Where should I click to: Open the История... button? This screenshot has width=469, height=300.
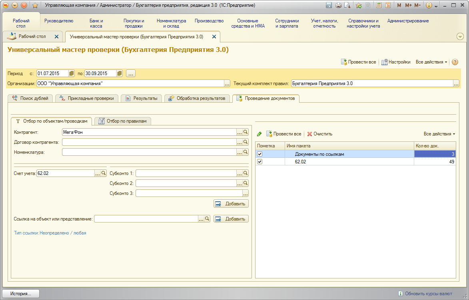click(21, 294)
